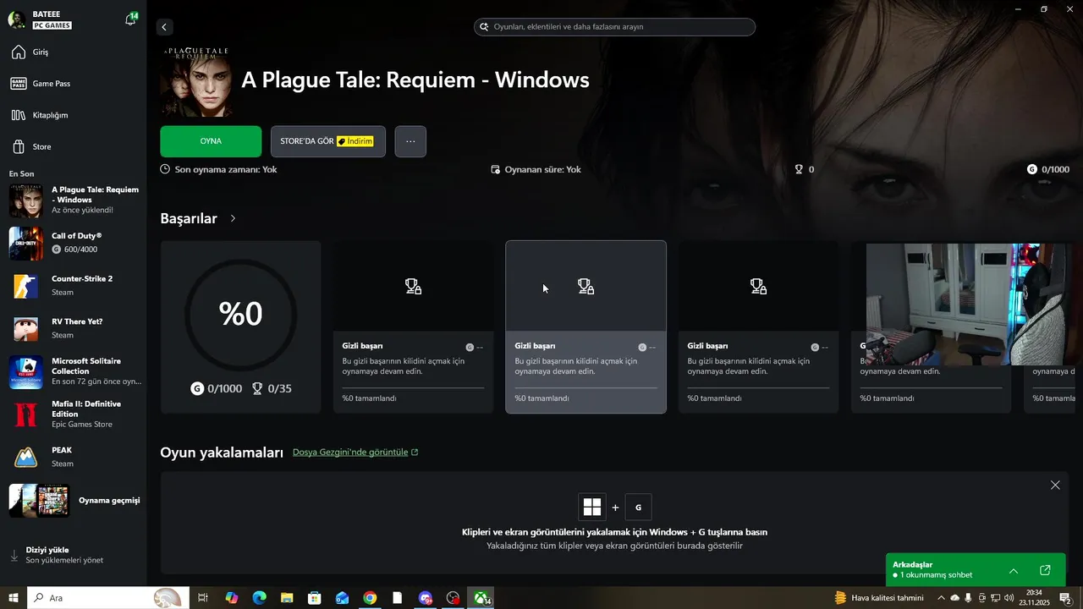Click the A Plague Tale cover art
Screen dimensions: 1083x609
click(x=197, y=82)
